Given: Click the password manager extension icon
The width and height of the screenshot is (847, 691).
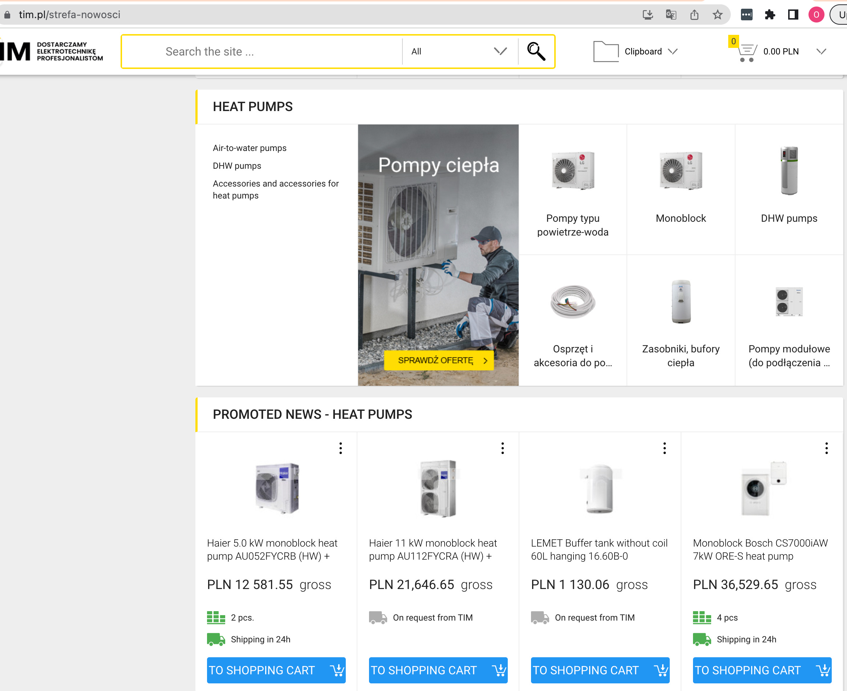Looking at the screenshot, I should [x=747, y=15].
